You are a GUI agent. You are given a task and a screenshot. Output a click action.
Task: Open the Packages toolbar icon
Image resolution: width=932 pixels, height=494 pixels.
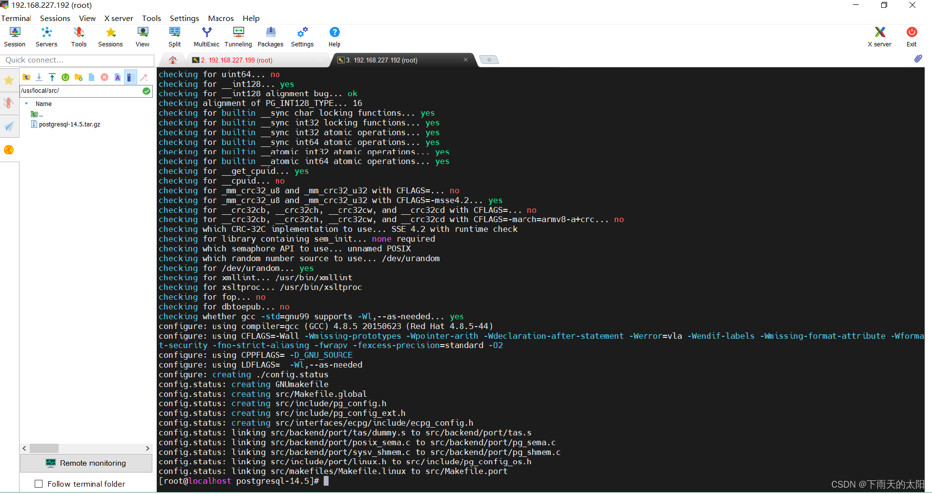(270, 37)
